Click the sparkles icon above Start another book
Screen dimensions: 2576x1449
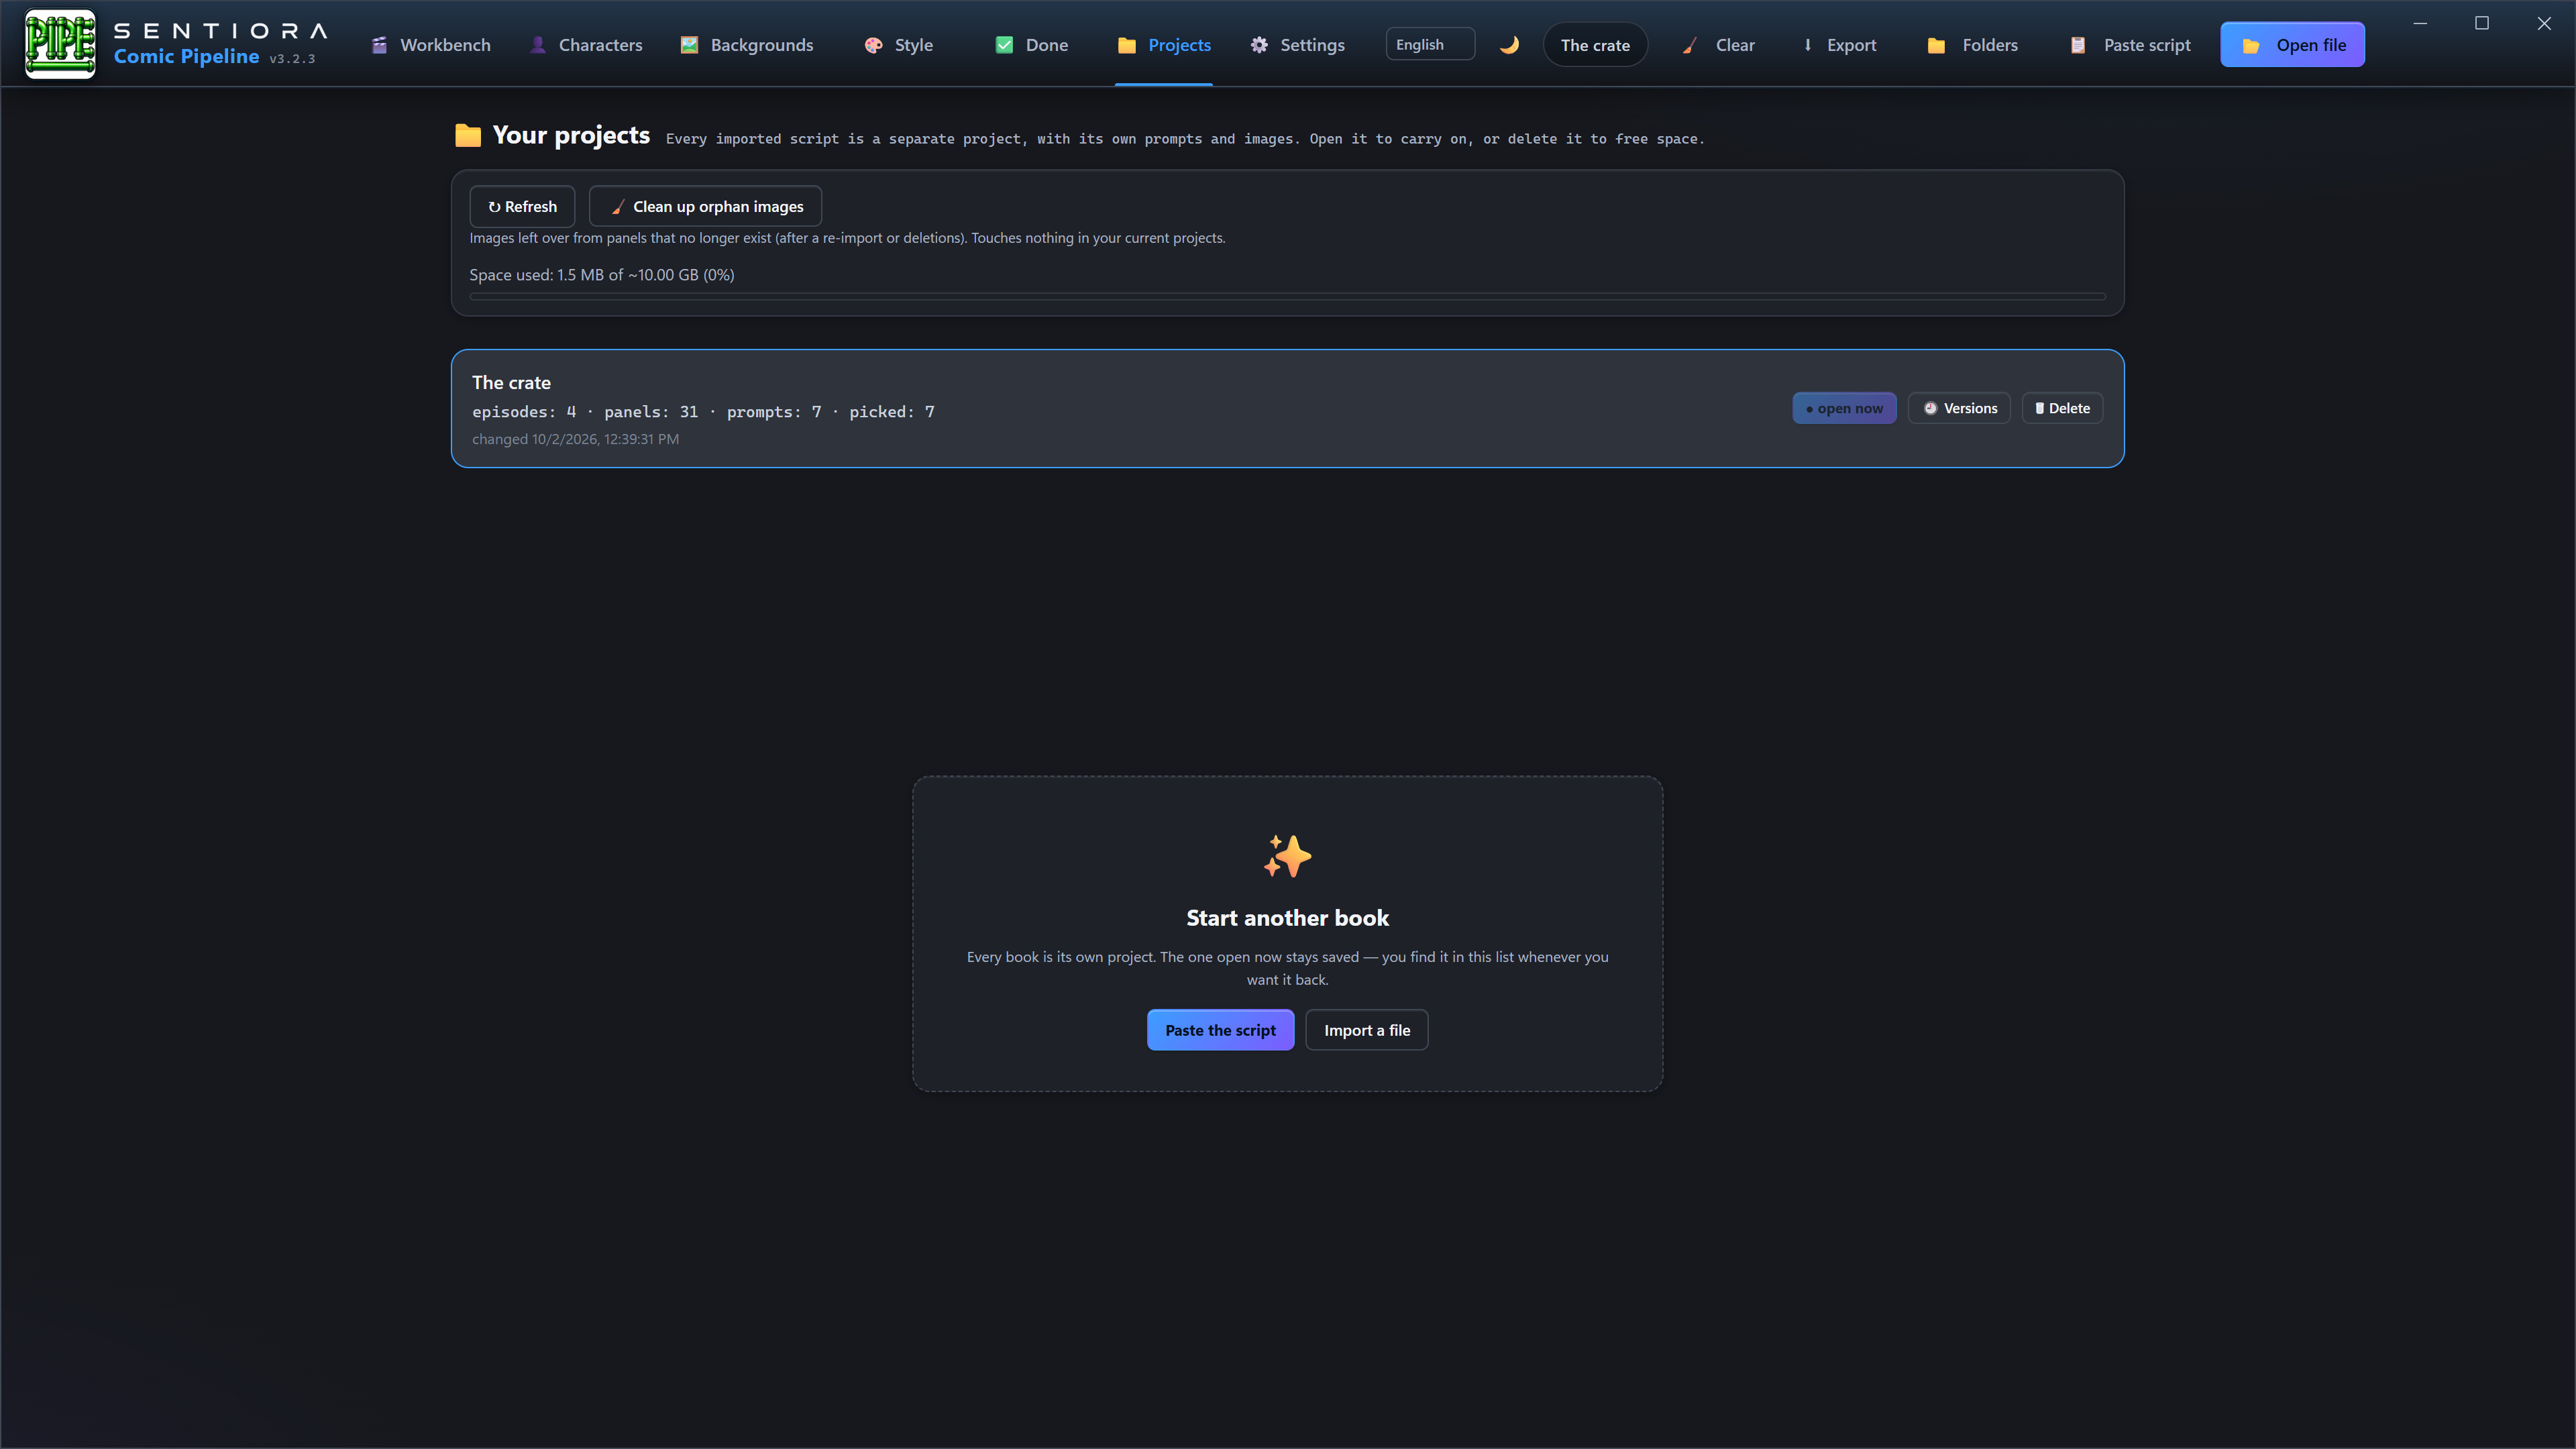tap(1287, 856)
